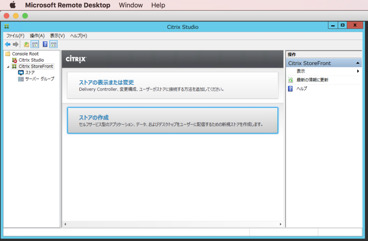Open the 表示(V) menu
The image size is (368, 241).
click(57, 36)
